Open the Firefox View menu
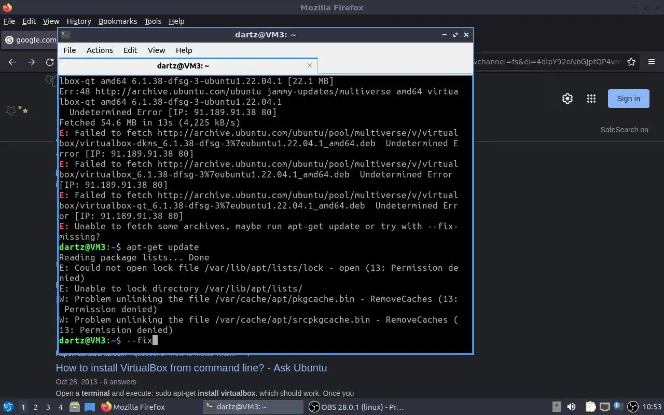Viewport: 664px width, 415px height. coord(51,21)
